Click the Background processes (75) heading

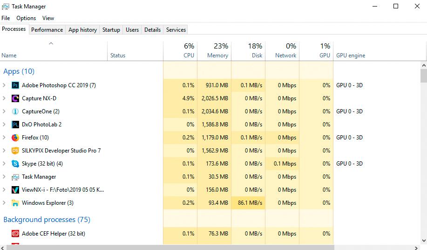47,220
